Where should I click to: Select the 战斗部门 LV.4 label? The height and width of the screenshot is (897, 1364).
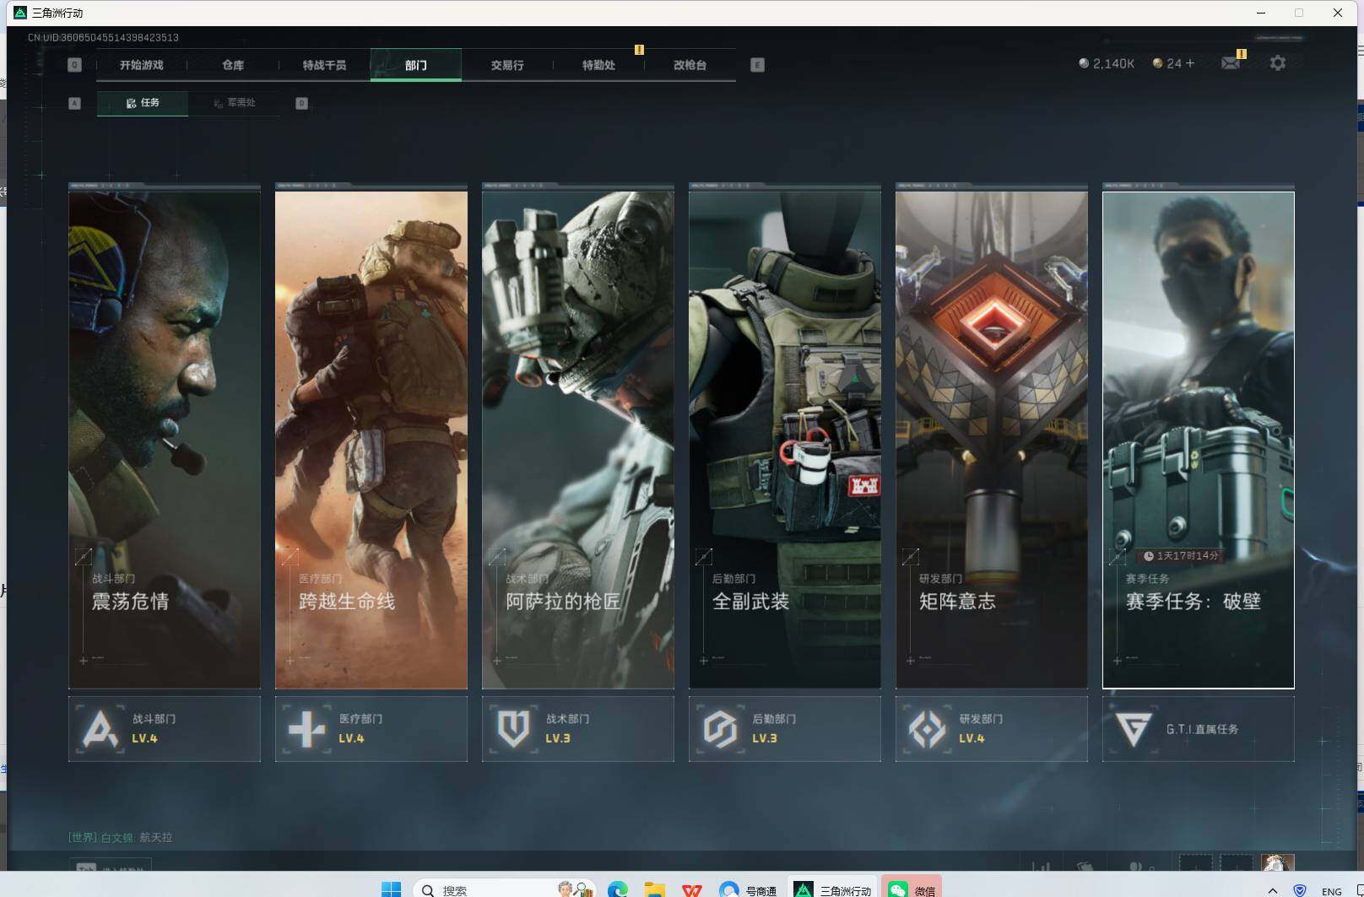click(x=154, y=728)
